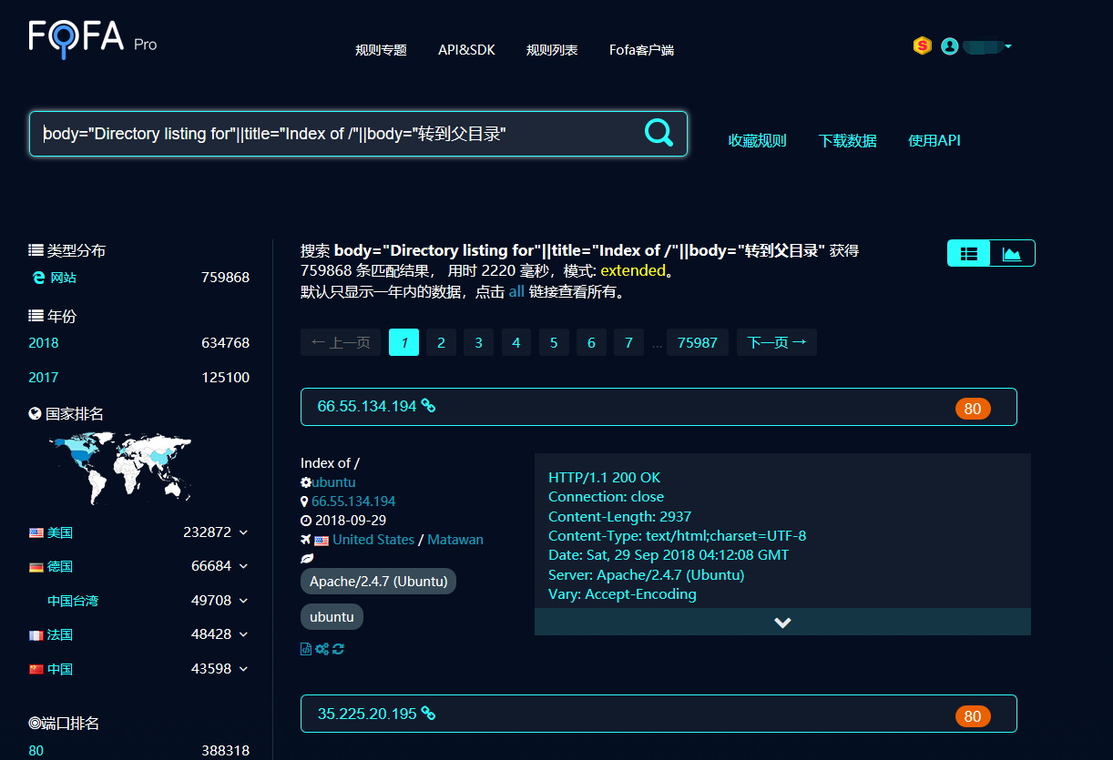Open the page source code icon

tap(306, 649)
